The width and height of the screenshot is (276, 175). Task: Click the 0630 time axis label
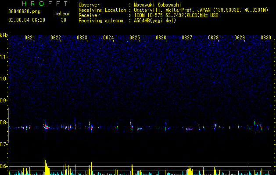click(266, 38)
